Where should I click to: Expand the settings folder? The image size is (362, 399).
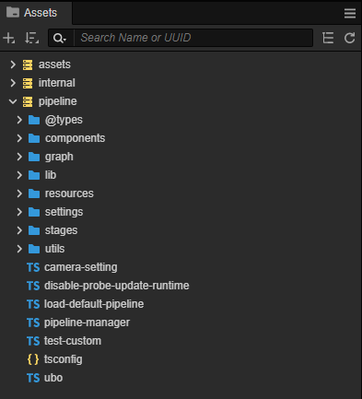click(19, 212)
